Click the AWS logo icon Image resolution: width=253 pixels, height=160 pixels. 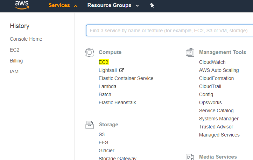pyautogui.click(x=22, y=5)
